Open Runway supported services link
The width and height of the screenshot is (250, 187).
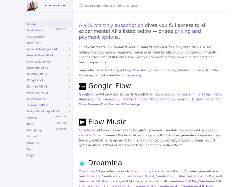(x=198, y=70)
